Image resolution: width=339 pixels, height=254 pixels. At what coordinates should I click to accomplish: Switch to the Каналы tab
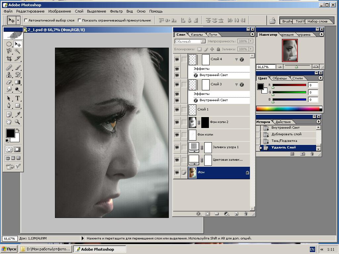click(197, 34)
